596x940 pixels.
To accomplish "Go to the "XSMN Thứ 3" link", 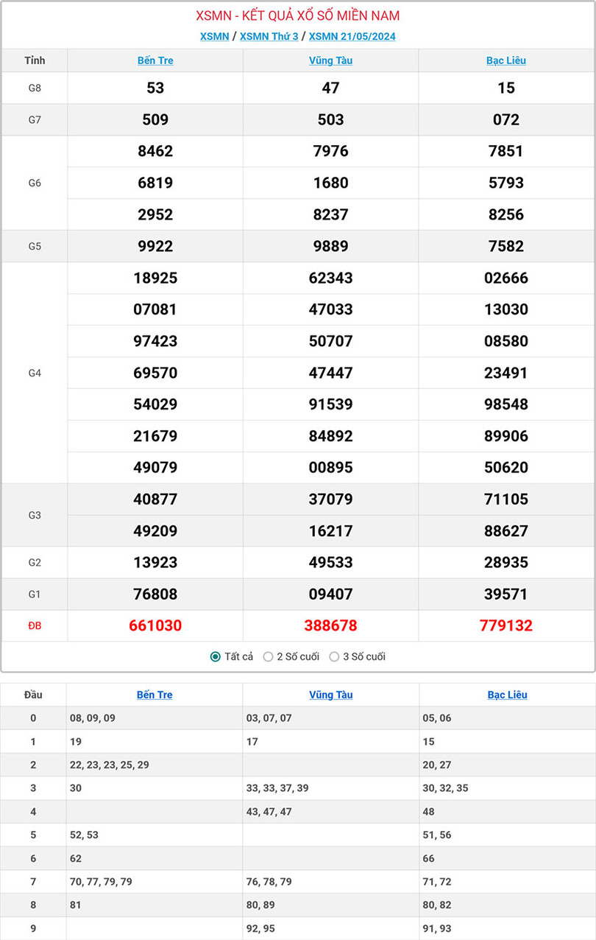I will click(269, 36).
